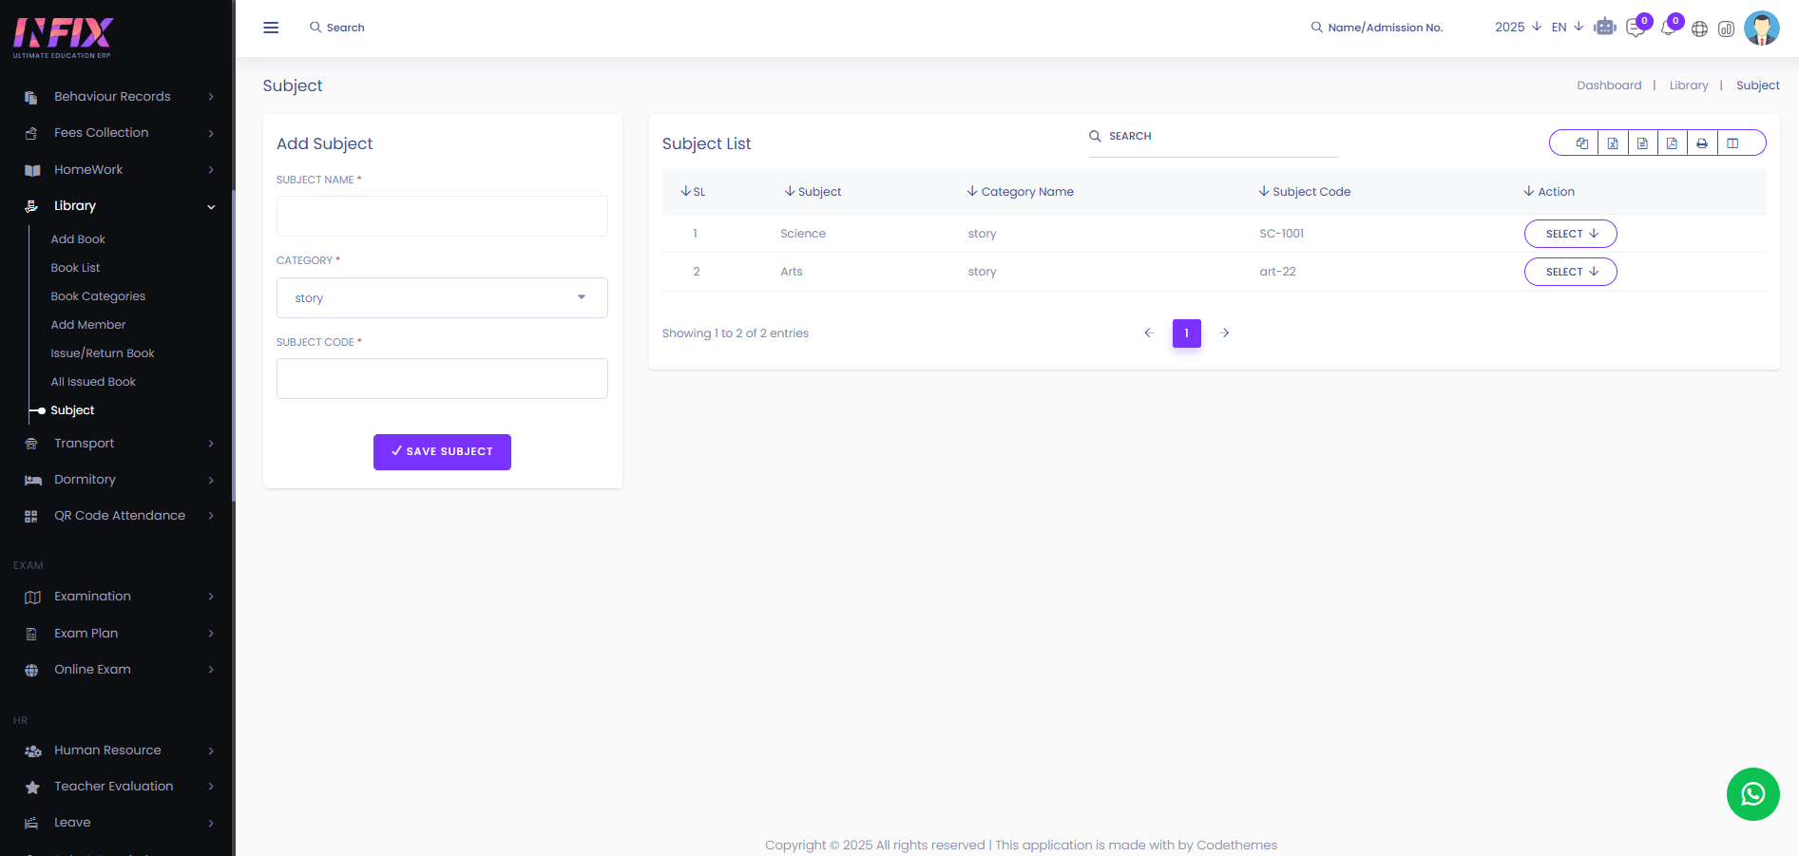
Task: Click the SC-1001 subject code cell
Action: click(x=1281, y=234)
